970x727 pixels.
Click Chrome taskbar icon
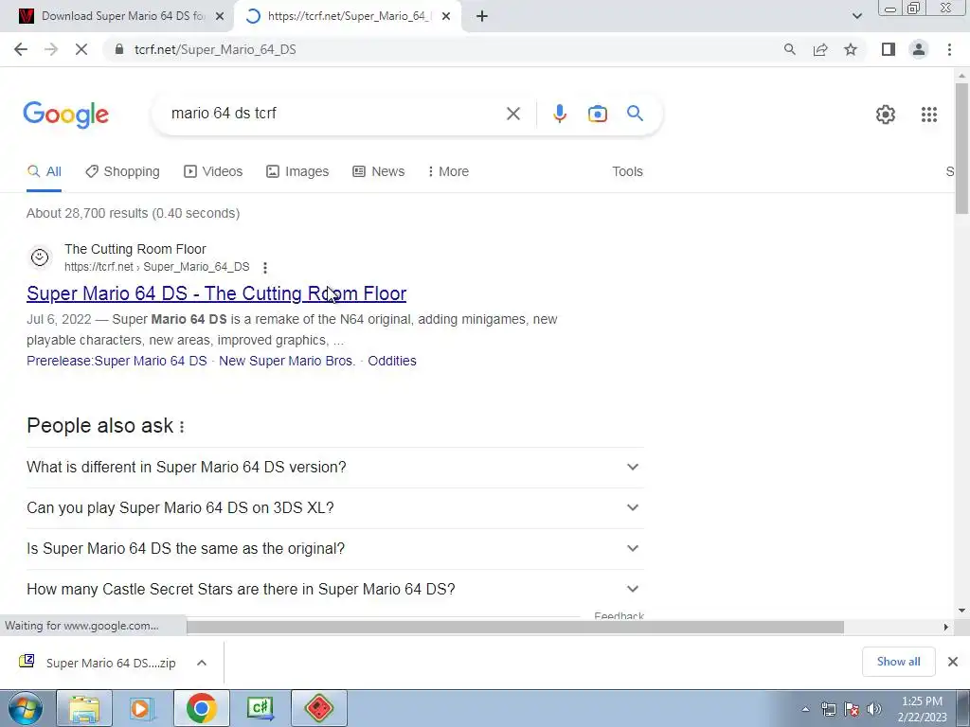(201, 708)
